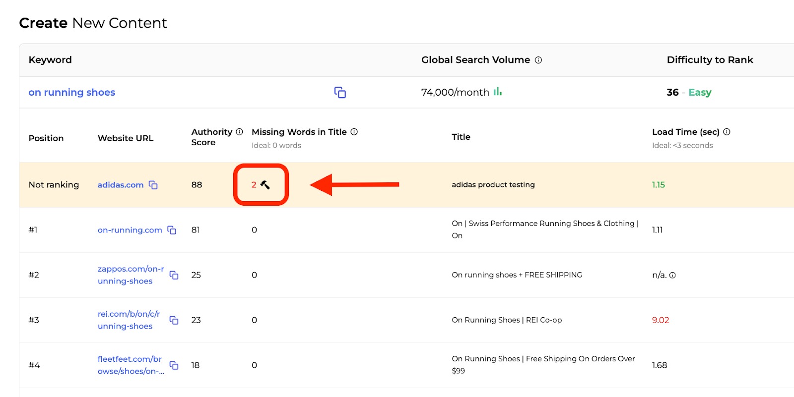
Task: Click rei.com authority score 23
Action: point(196,320)
